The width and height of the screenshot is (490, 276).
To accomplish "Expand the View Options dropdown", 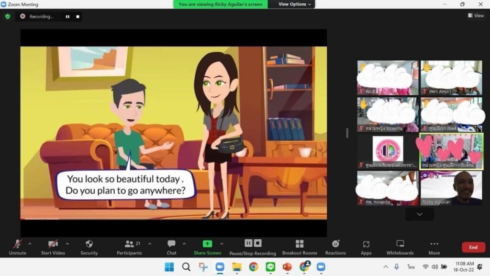I will tap(295, 4).
